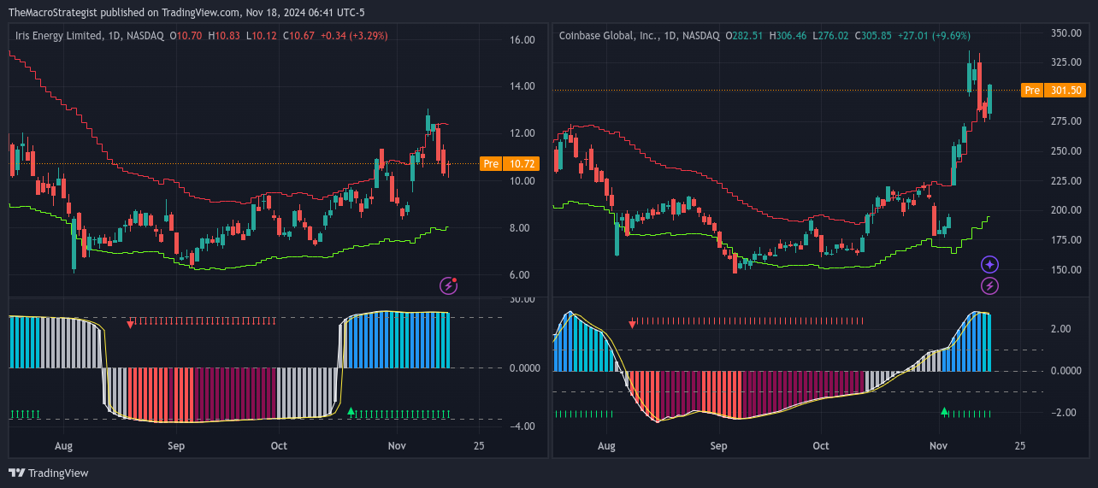Click green up arrow in Coinbase indicator
1098x488 pixels.
(944, 412)
